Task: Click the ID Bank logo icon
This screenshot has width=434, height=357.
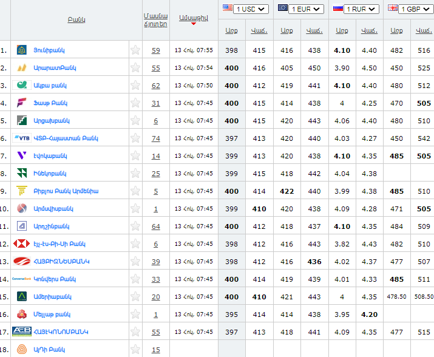Action: [22, 349]
